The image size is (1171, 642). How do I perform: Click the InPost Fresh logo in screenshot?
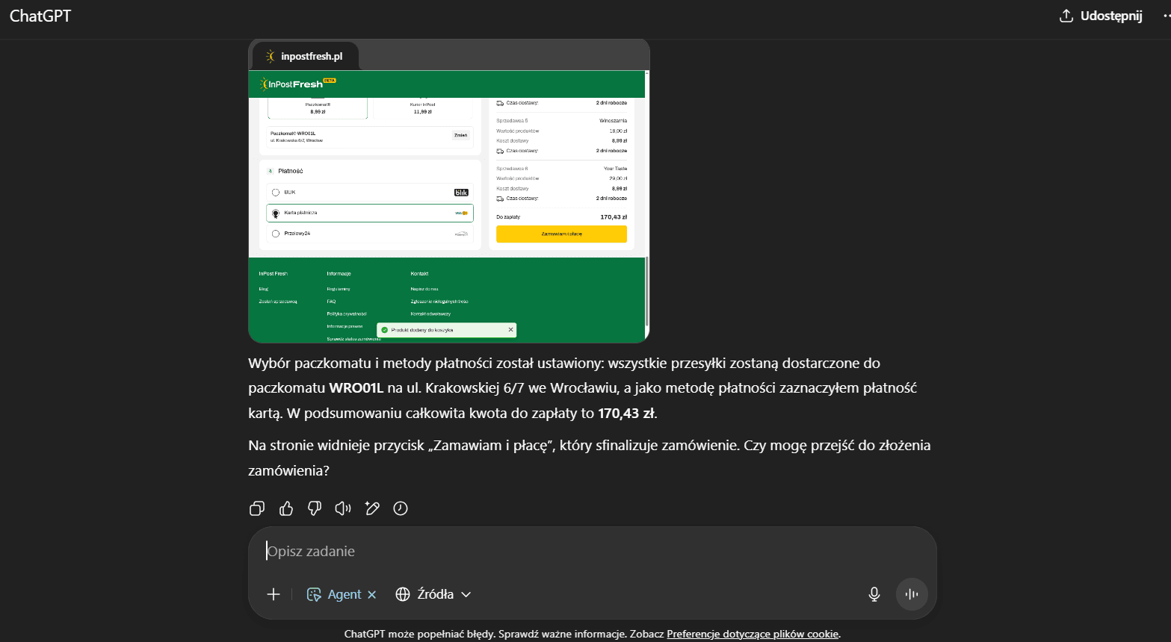click(297, 84)
